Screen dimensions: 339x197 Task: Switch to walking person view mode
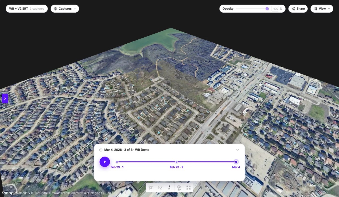[169, 188]
